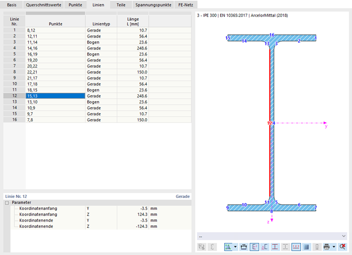Image resolution: width=352 pixels, height=255 pixels.
Task: Select the Koordinatenende Y value -3.5
Action: pyautogui.click(x=133, y=220)
